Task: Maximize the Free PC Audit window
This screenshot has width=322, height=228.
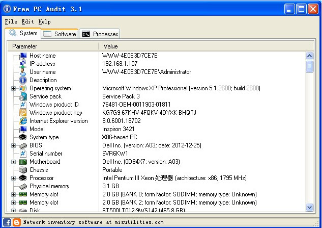Action: tap(301, 9)
